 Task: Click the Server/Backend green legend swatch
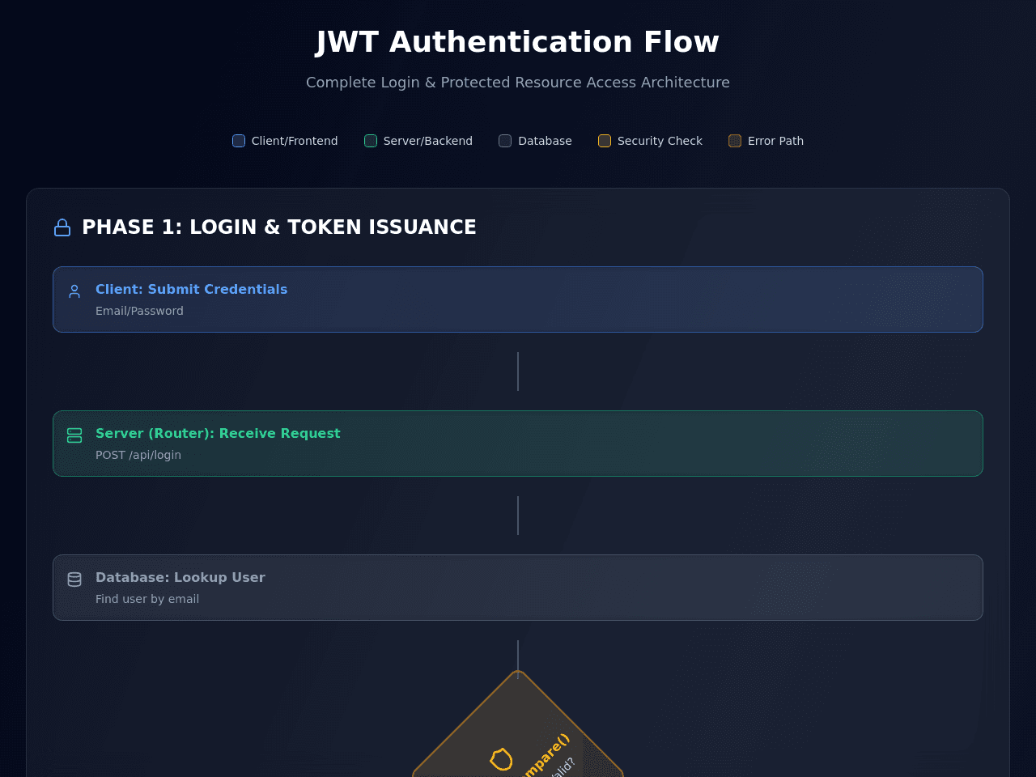(371, 141)
